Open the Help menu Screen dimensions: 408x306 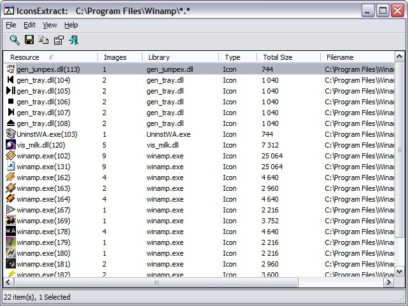click(x=71, y=25)
